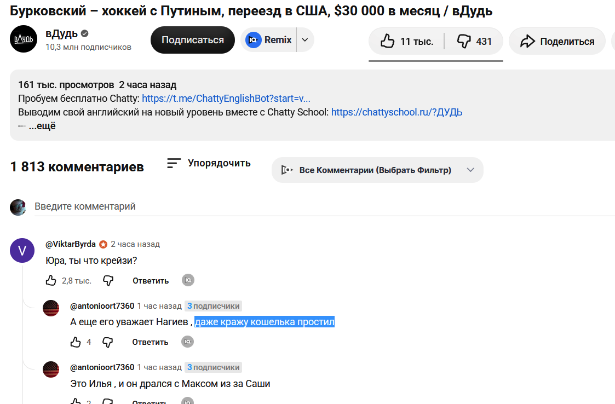Like the video with 11 тыс. thumbs up
This screenshot has height=404, width=615.
pyautogui.click(x=407, y=41)
